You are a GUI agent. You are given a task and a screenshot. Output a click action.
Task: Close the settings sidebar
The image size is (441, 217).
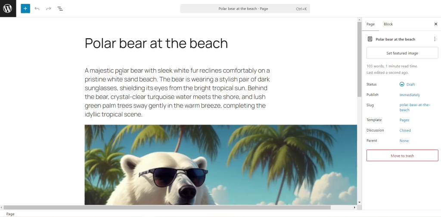(436, 24)
